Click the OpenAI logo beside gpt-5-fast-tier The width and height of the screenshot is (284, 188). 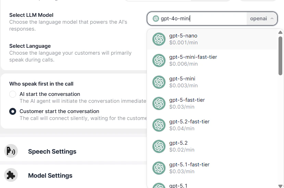pyautogui.click(x=159, y=103)
